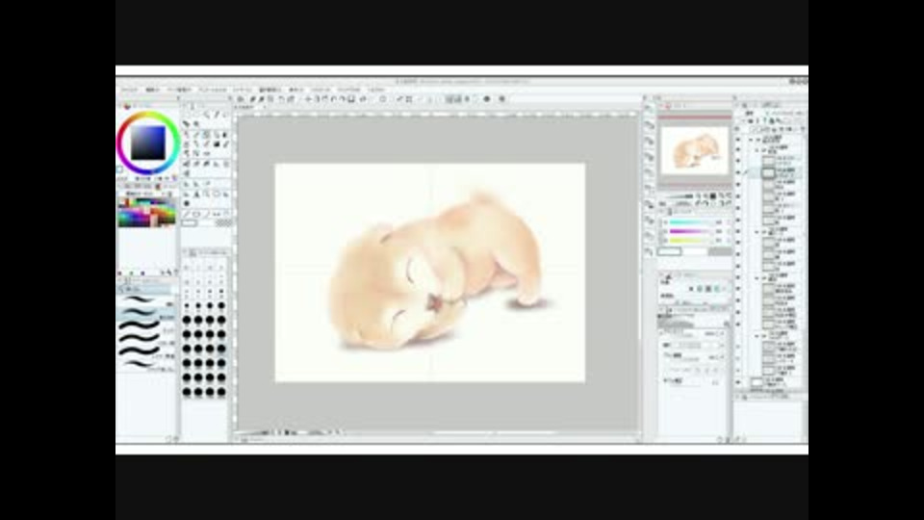
Task: Open the ヘルプ (Help) menu
Action: [376, 90]
